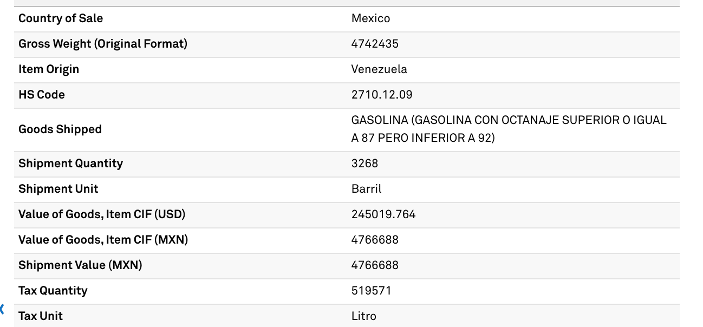Viewport: 703px width, 327px height.
Task: Click the Country of Sale label
Action: [61, 18]
